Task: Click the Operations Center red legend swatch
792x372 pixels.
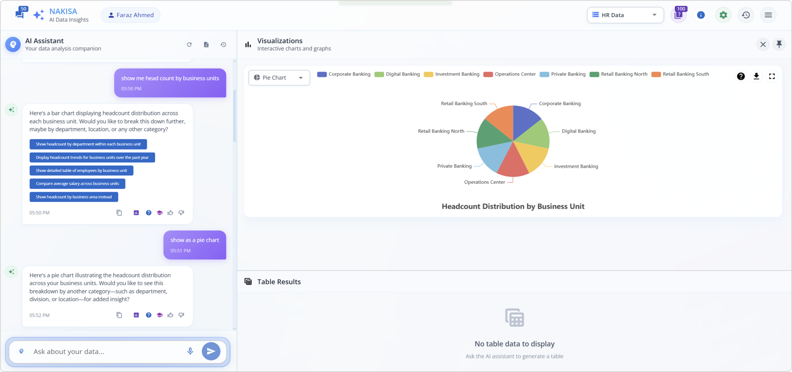Action: coord(488,74)
